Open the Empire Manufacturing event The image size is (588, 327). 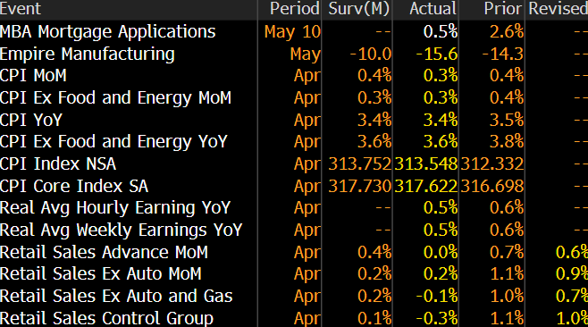(88, 54)
